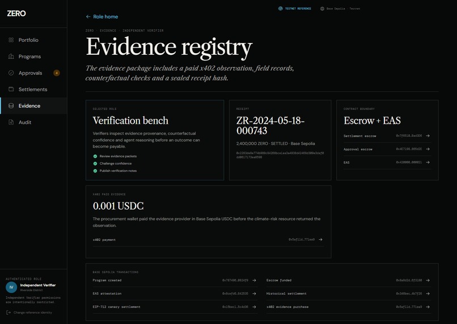Click the Evidence registry page title
The image size is (457, 324).
coord(169,47)
